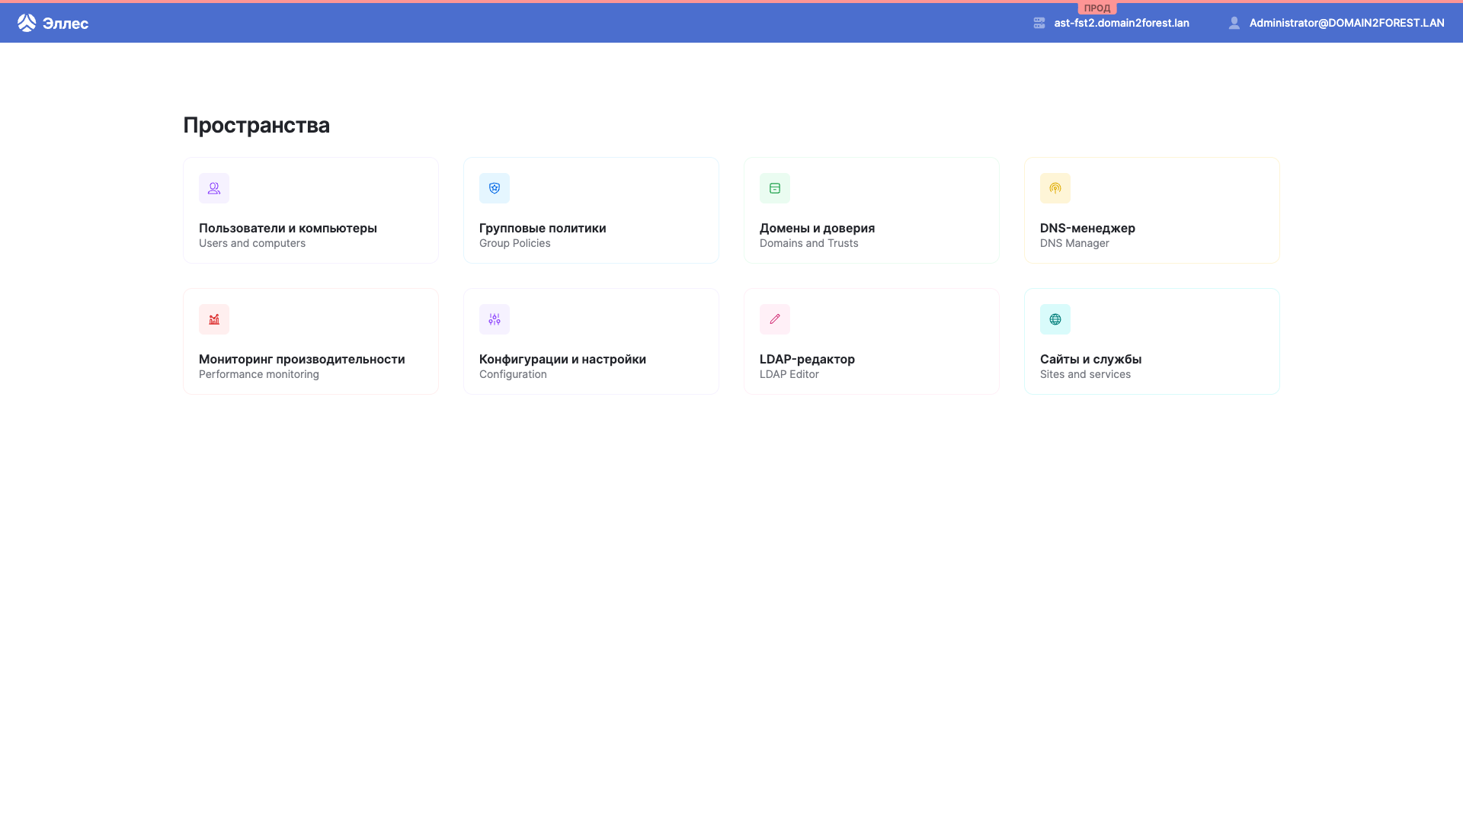Click the Sites and services globe icon

coord(1055,319)
